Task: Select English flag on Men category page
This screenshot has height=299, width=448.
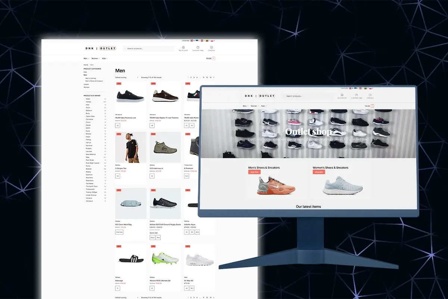Action: point(192,40)
